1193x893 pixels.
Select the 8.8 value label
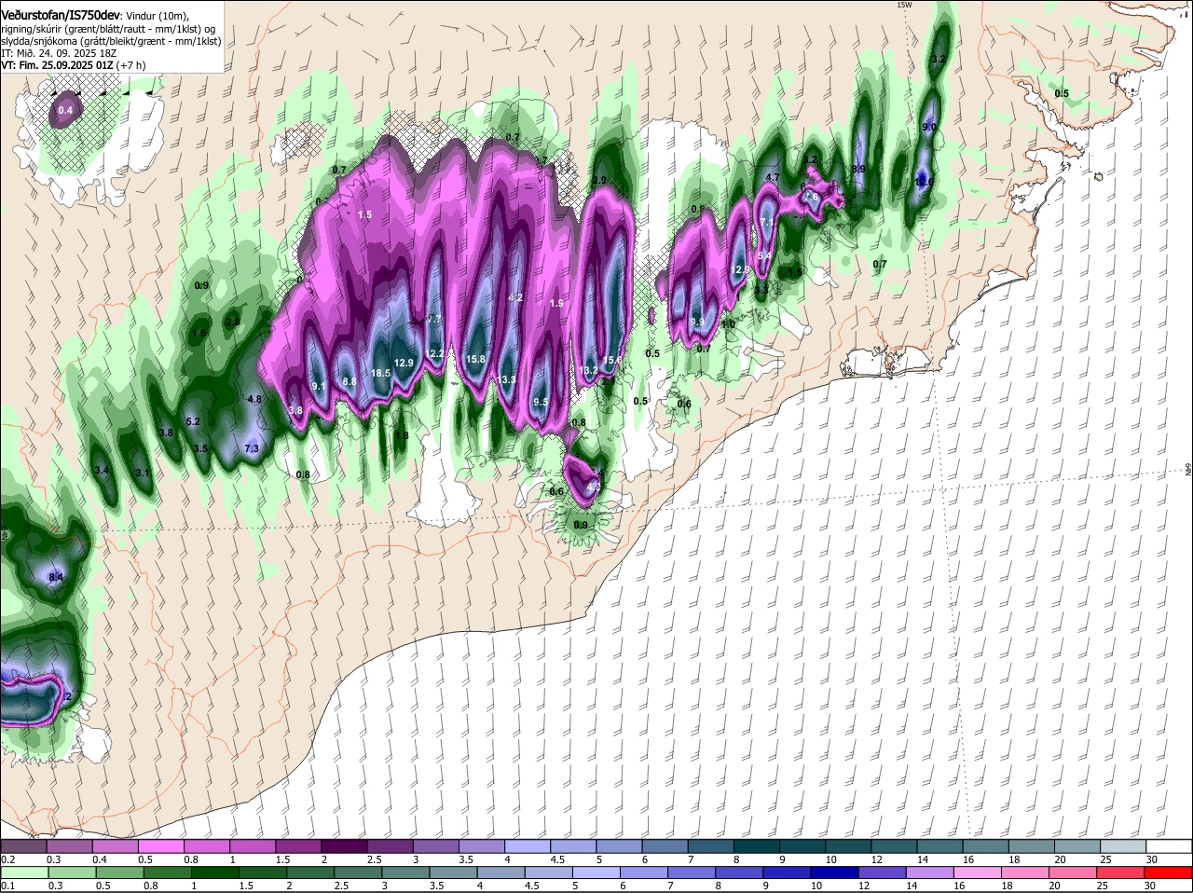[350, 381]
